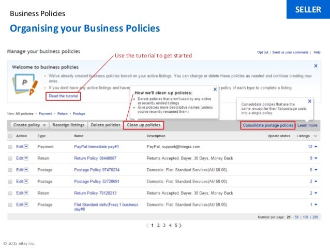The height and width of the screenshot is (248, 330).
Task: Go to page 4 of policies
Action: tap(170, 225)
